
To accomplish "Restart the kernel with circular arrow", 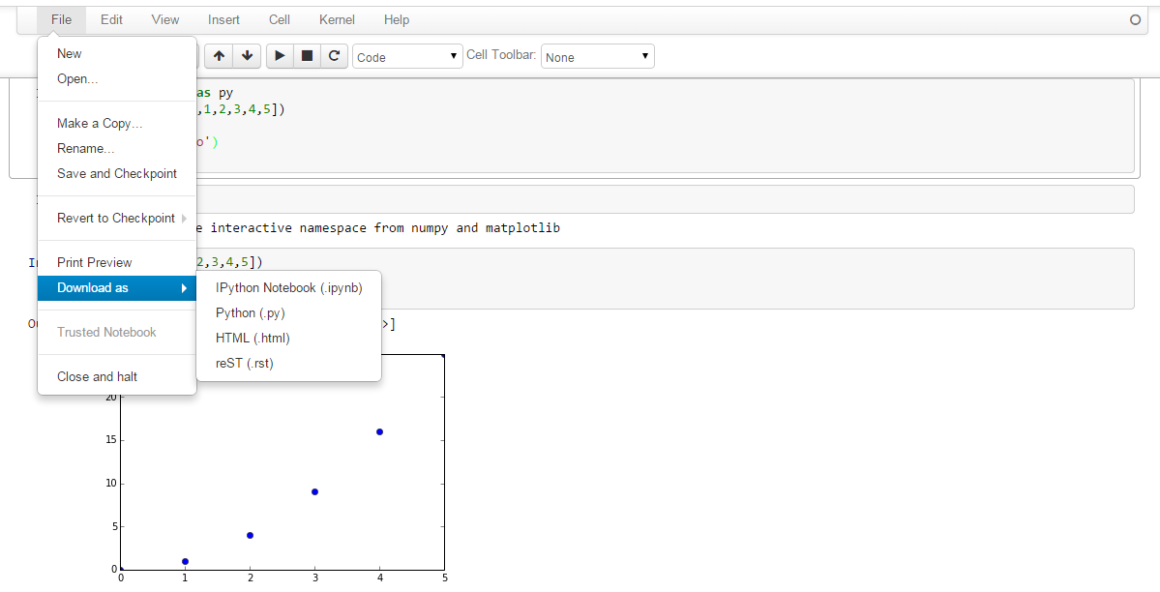I will pos(334,56).
